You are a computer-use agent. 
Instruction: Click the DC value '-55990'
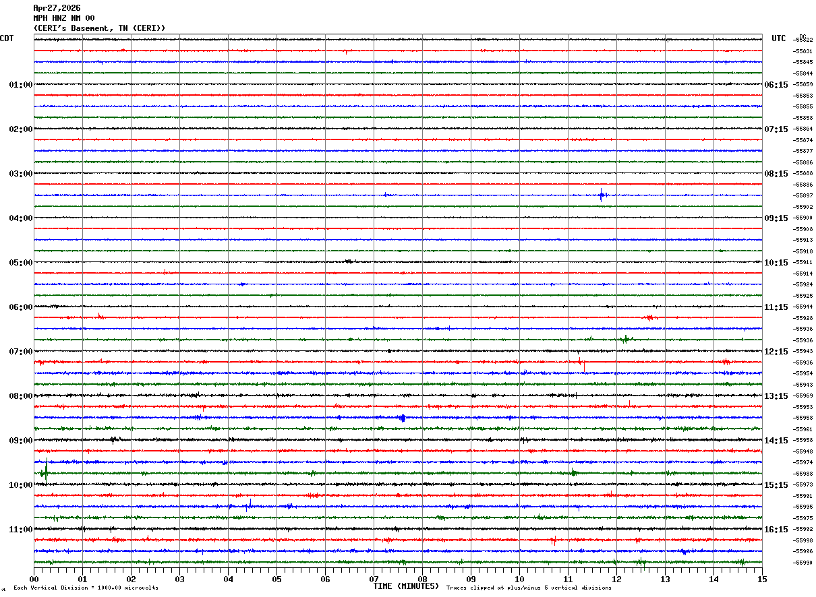pos(803,563)
